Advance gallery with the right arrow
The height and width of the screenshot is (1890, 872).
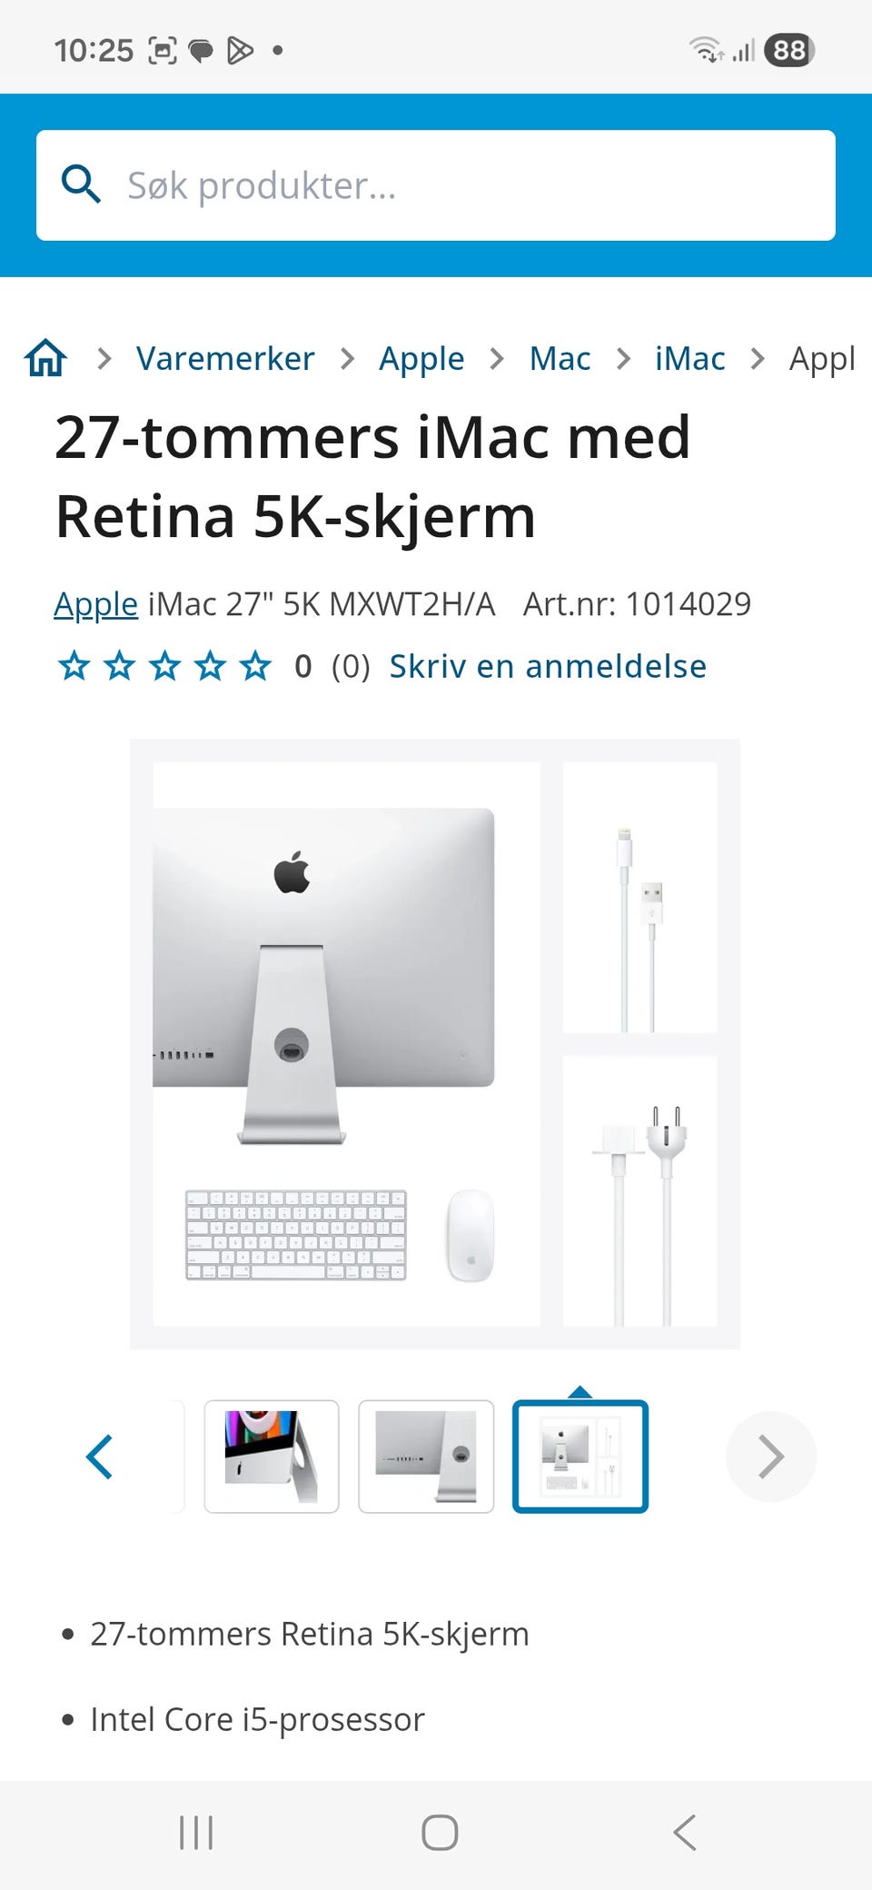[771, 1457]
